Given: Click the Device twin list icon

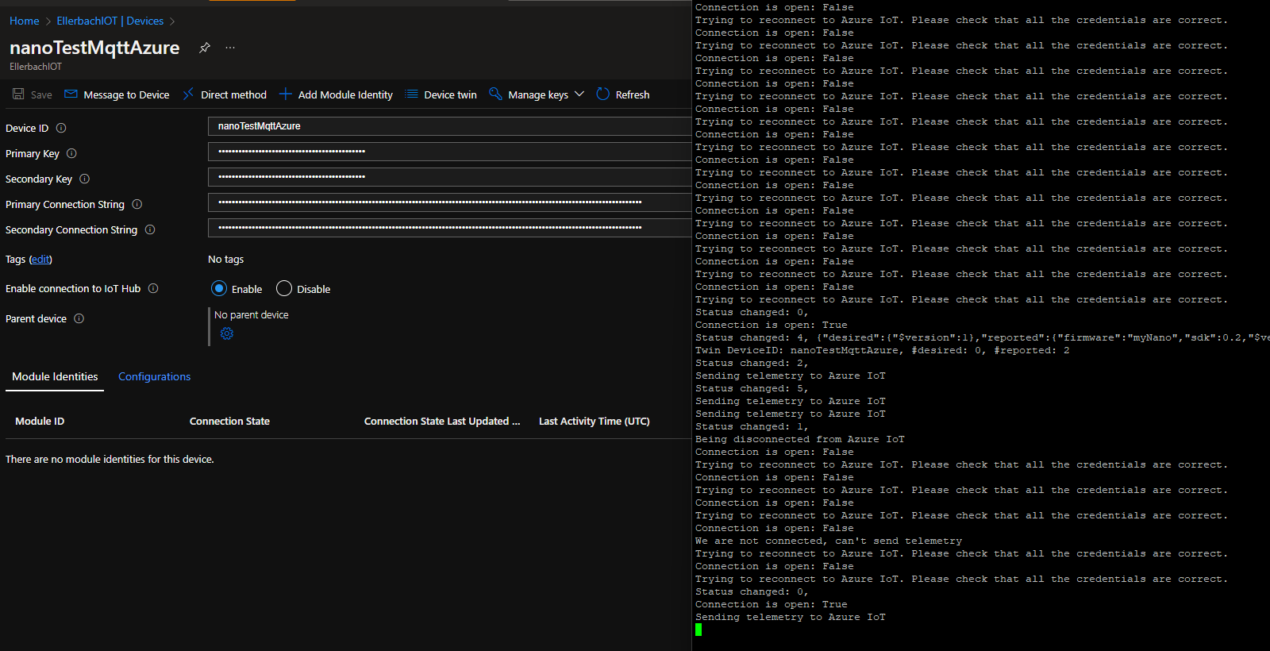Looking at the screenshot, I should click(411, 94).
